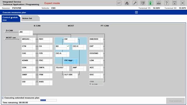Click the Terminal 30 voltage 13.97V

coord(182,8)
